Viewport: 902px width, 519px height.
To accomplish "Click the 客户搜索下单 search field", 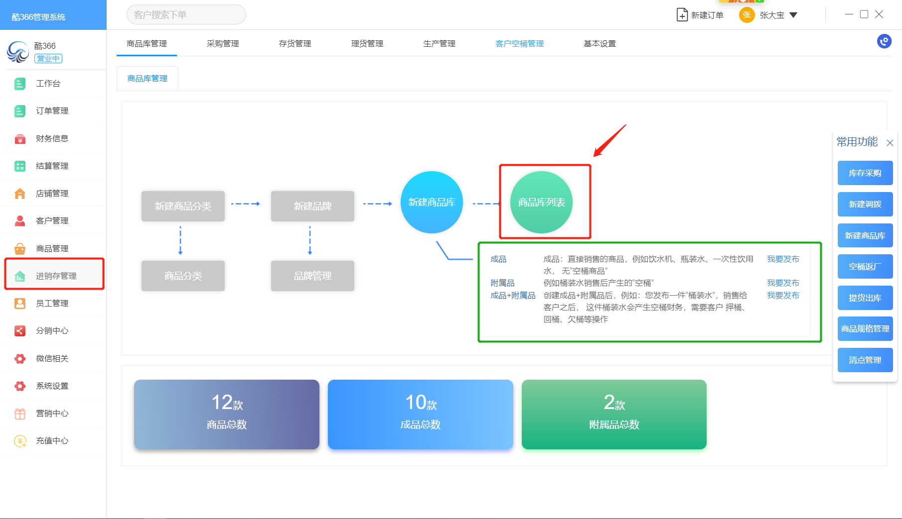I will tap(186, 15).
